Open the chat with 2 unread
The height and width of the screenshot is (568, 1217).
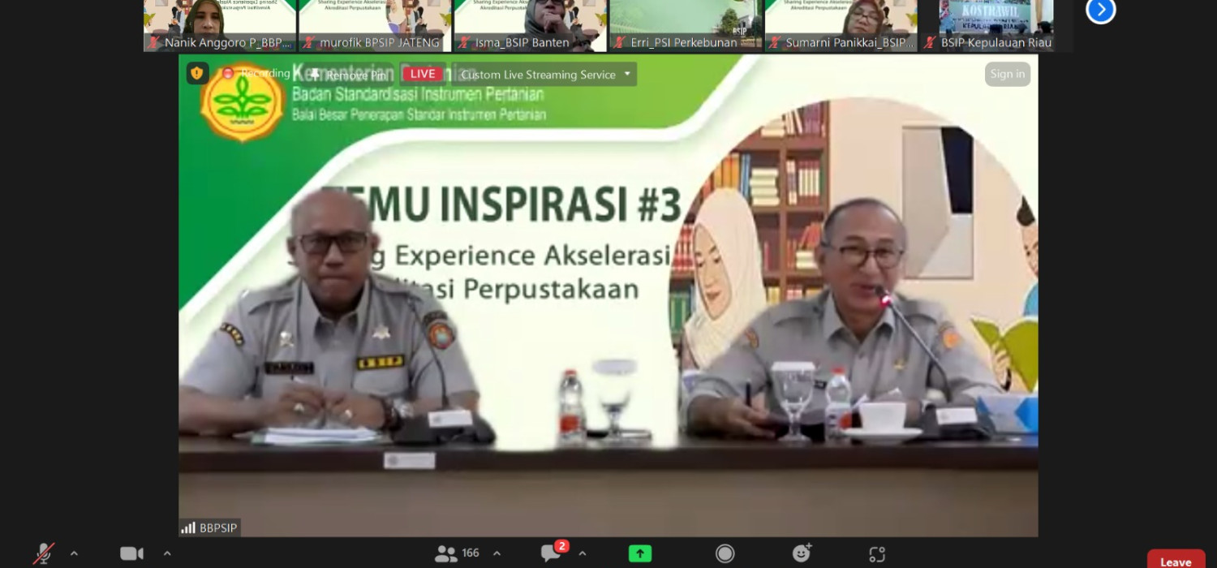[552, 553]
